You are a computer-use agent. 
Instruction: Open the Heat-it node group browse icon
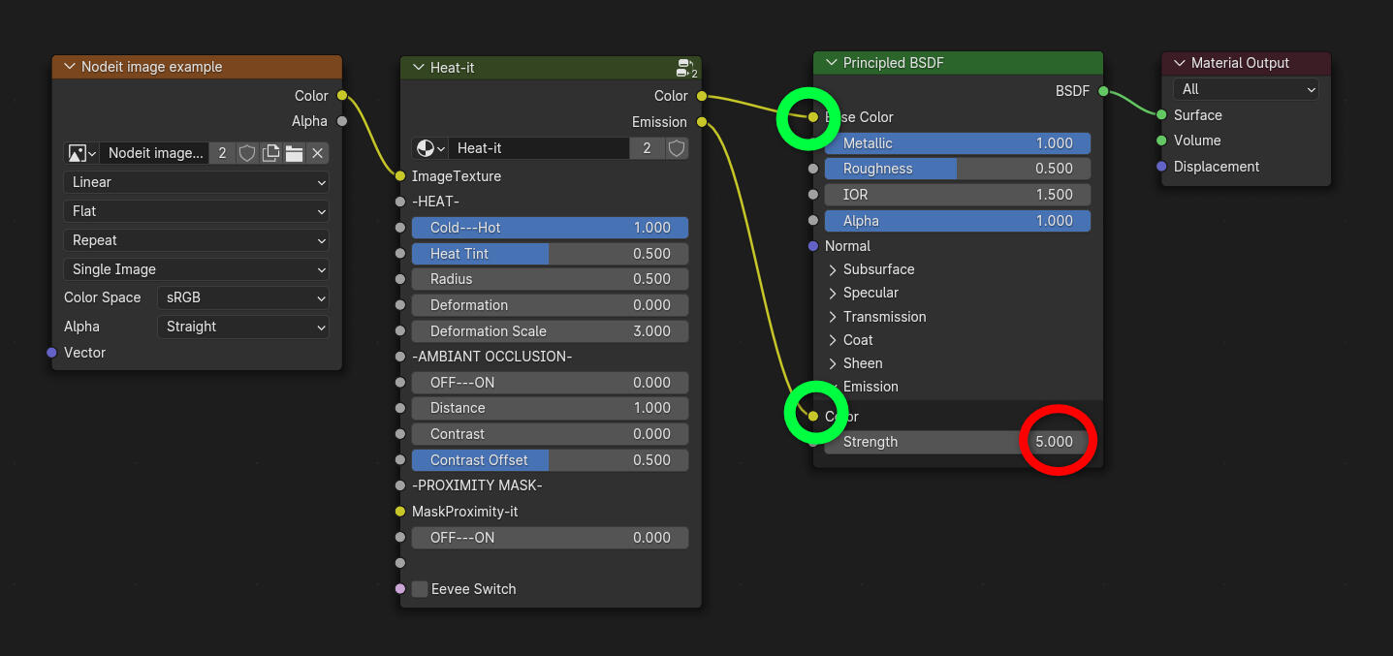pyautogui.click(x=429, y=148)
